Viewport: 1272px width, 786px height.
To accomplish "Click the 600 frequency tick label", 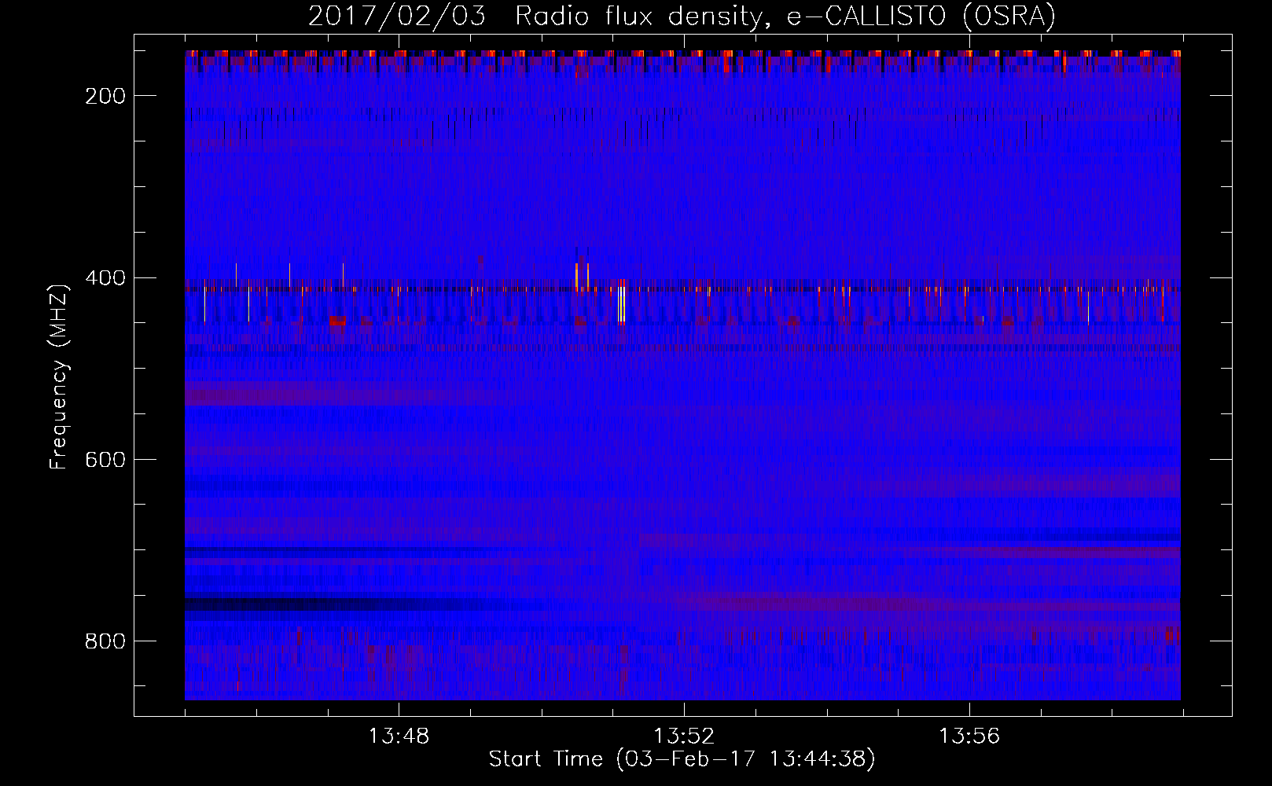I will coord(105,459).
